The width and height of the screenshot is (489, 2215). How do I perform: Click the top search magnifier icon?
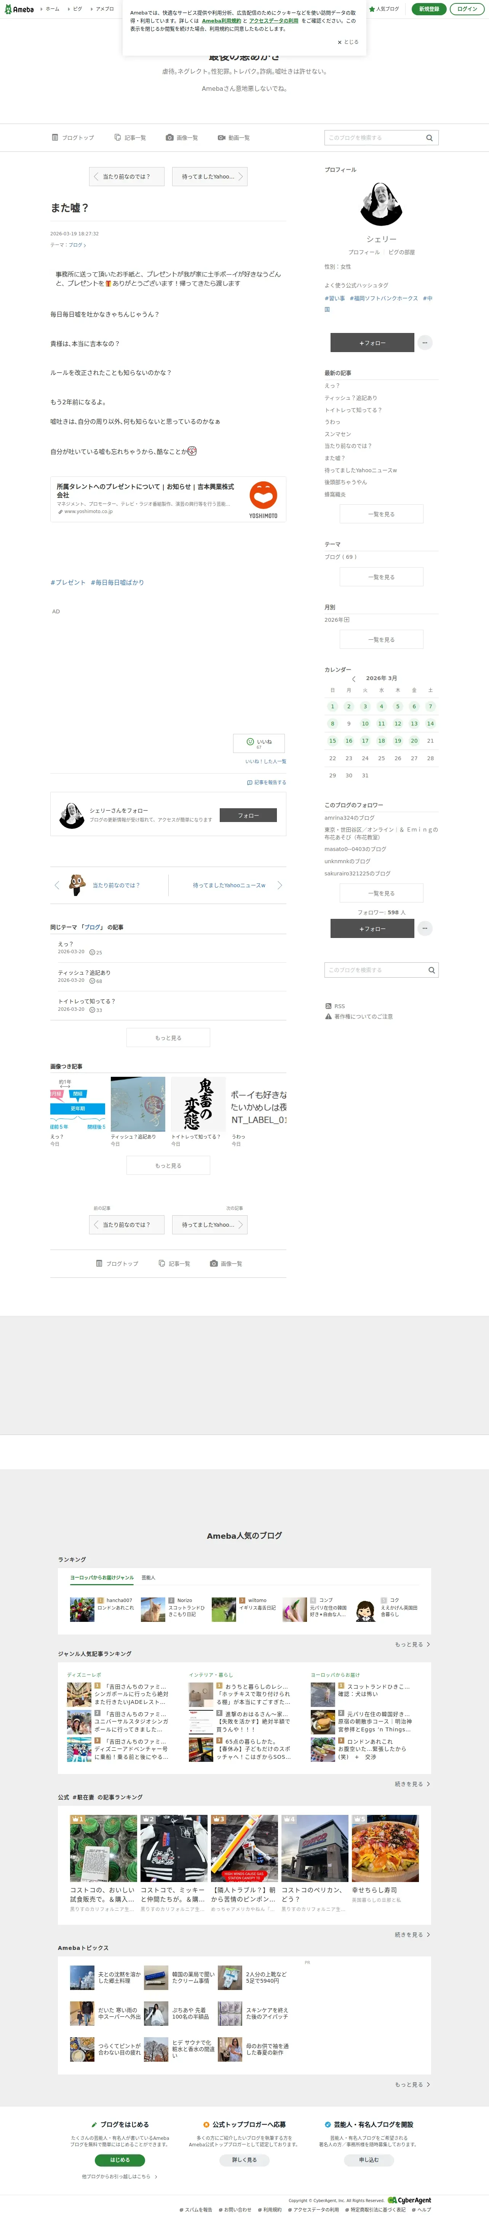click(430, 138)
